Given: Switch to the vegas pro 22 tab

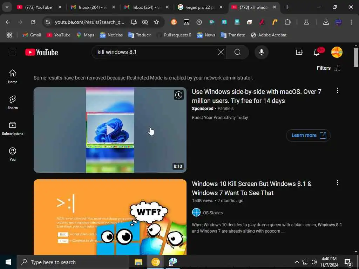Looking at the screenshot, I should coord(200,7).
